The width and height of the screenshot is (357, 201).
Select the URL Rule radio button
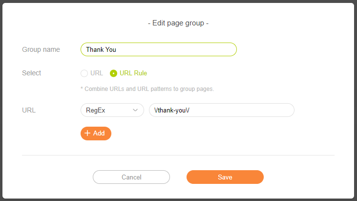113,73
